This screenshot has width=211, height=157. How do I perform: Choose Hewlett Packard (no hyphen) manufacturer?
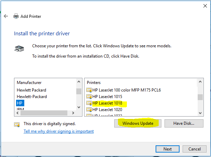(31, 90)
